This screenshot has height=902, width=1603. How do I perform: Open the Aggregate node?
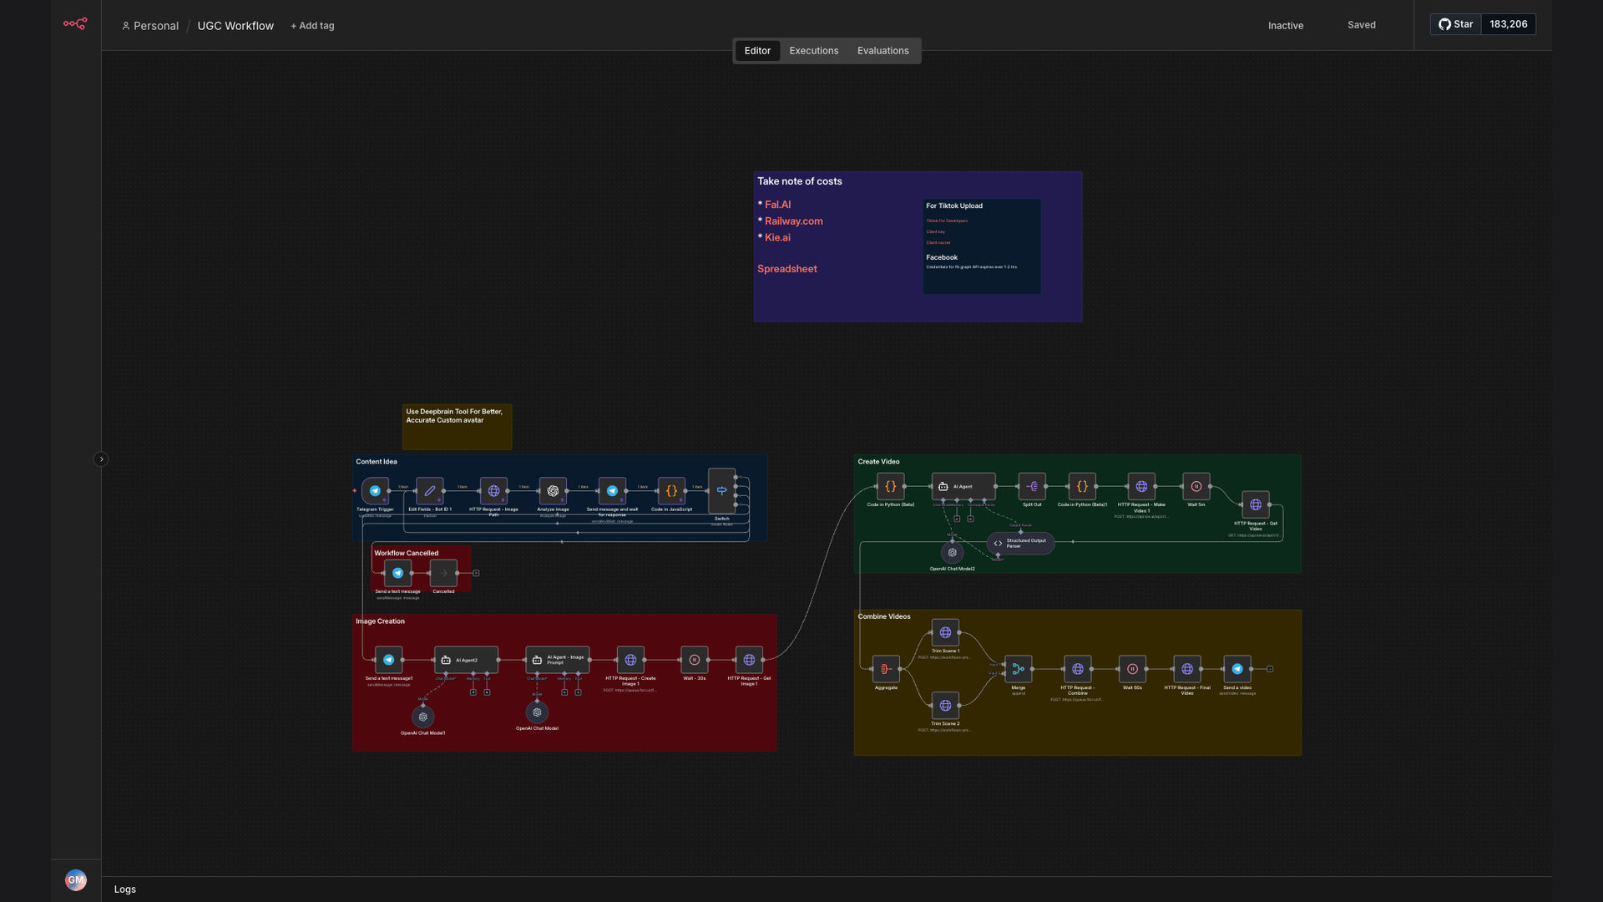(x=886, y=669)
